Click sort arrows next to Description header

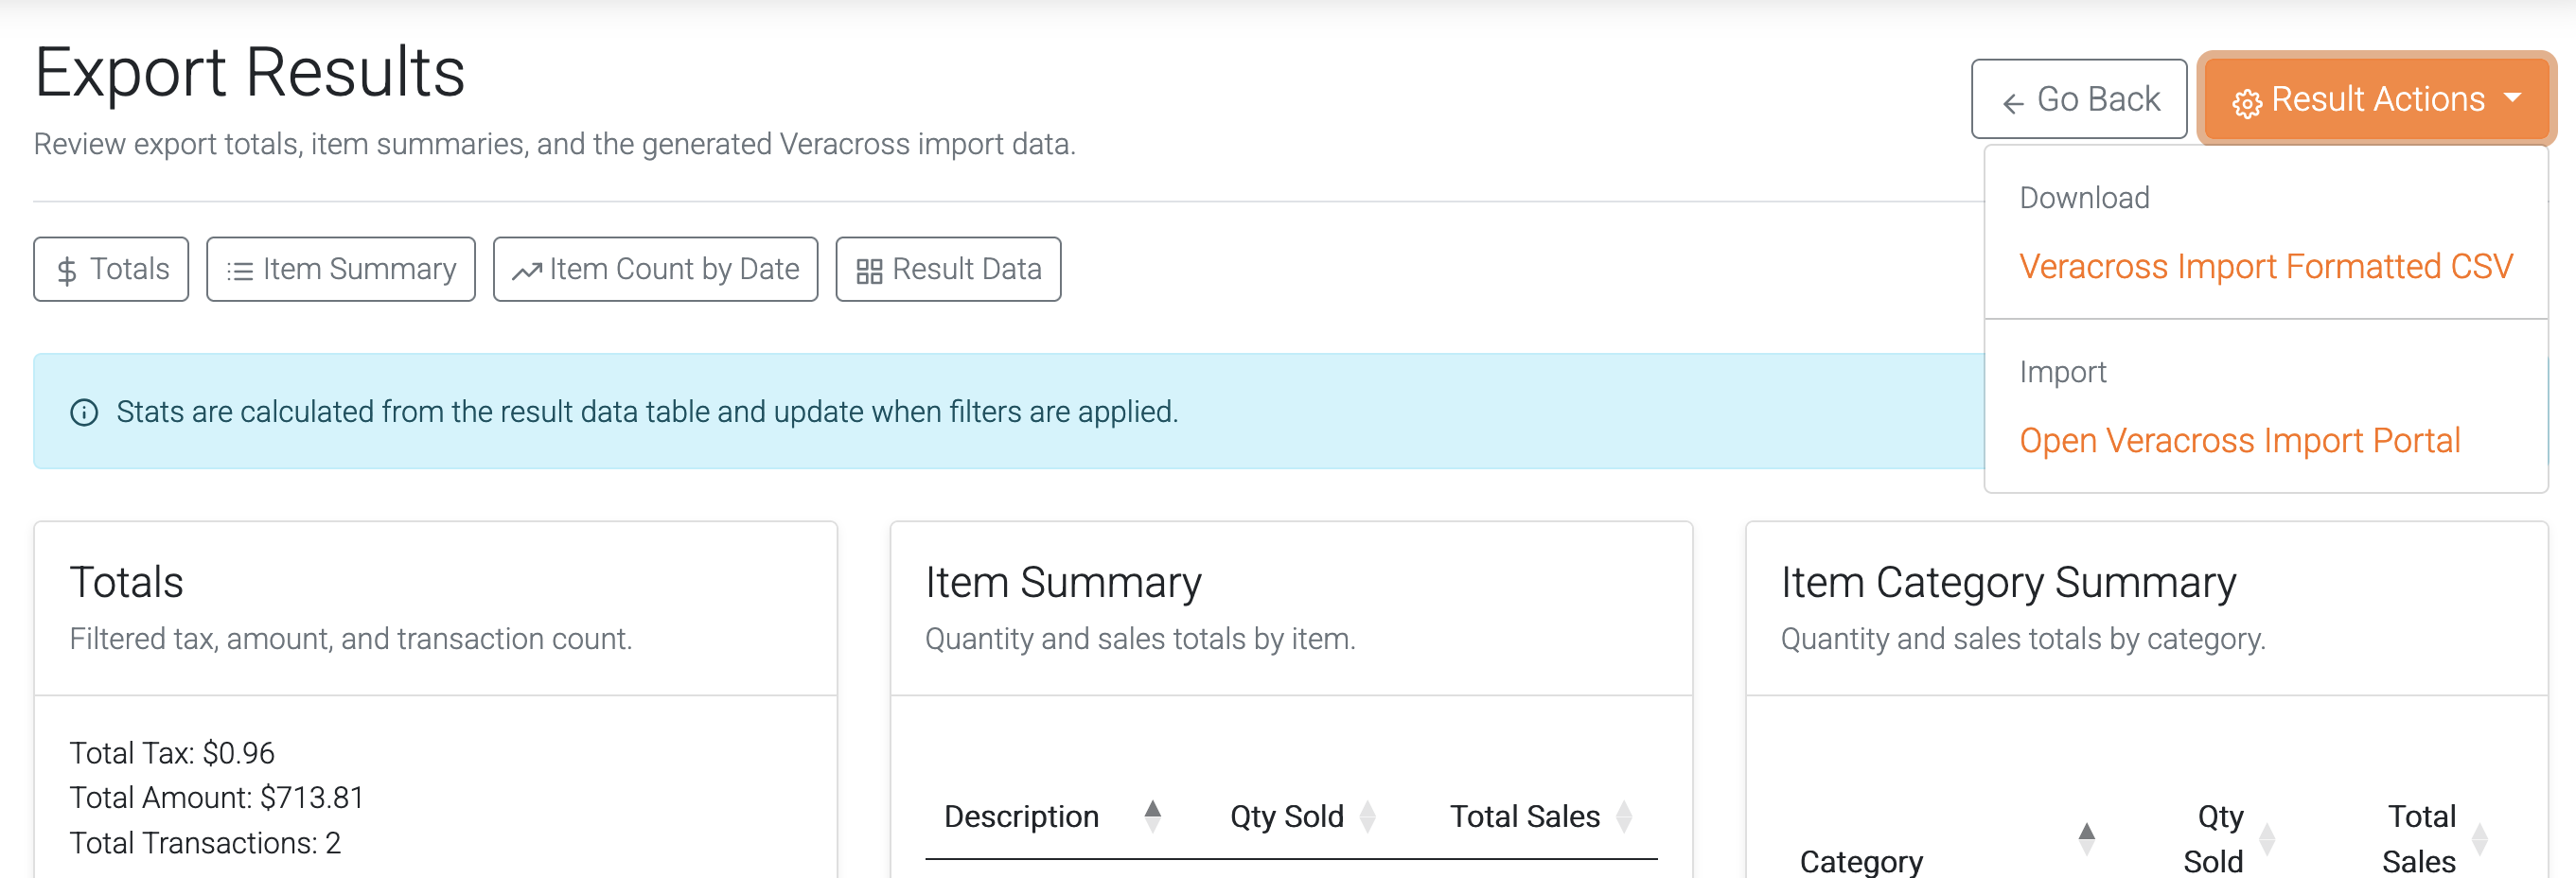click(x=1153, y=816)
